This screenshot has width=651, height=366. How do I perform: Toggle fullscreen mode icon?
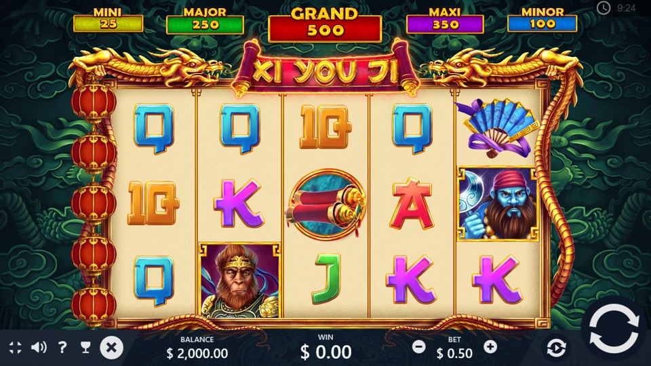(16, 348)
